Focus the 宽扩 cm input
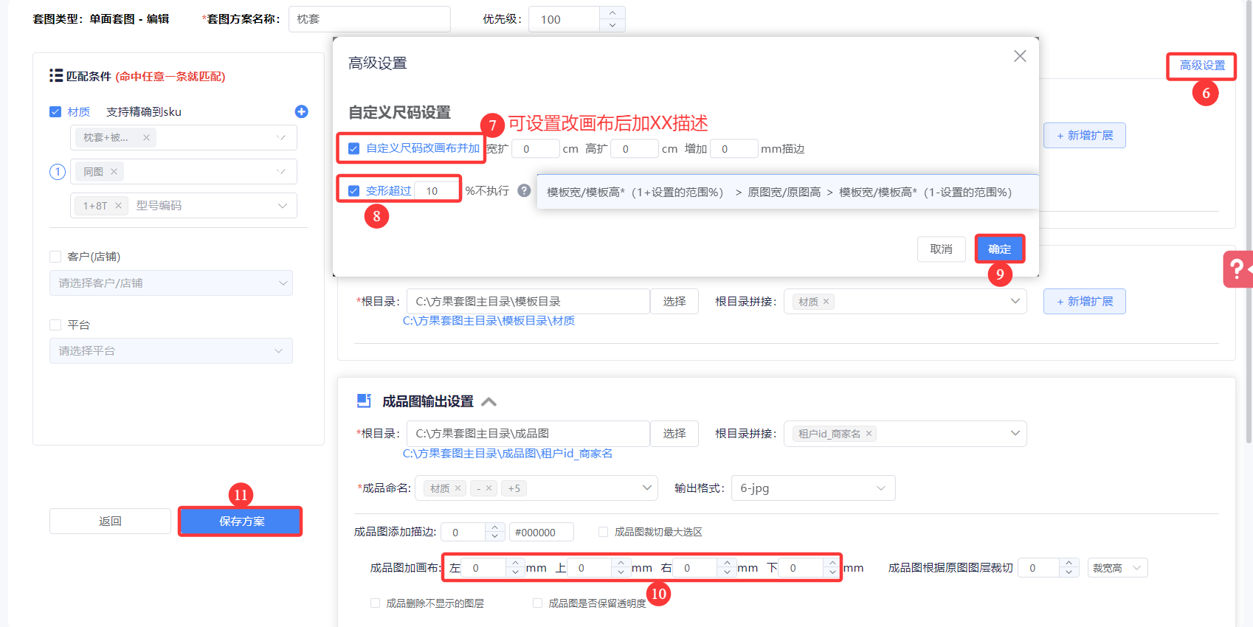 [x=536, y=149]
